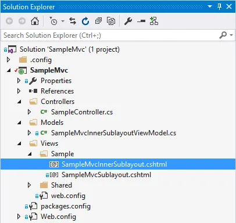The height and width of the screenshot is (223, 236).
Task: Collapse the Models folder
Action: tap(19, 123)
